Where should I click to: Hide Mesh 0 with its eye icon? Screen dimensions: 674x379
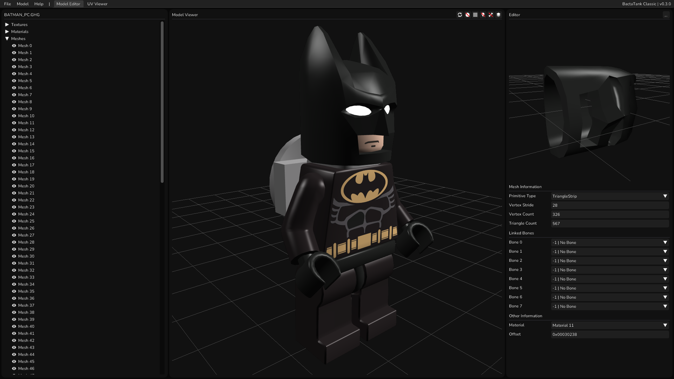click(14, 46)
